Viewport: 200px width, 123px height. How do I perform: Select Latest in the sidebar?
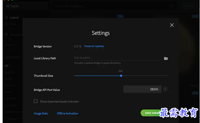14,18
